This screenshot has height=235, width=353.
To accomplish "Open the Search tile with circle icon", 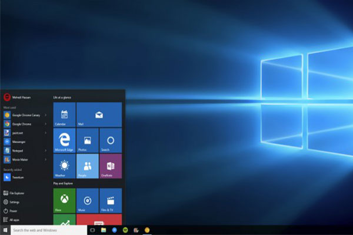I will coord(111,140).
